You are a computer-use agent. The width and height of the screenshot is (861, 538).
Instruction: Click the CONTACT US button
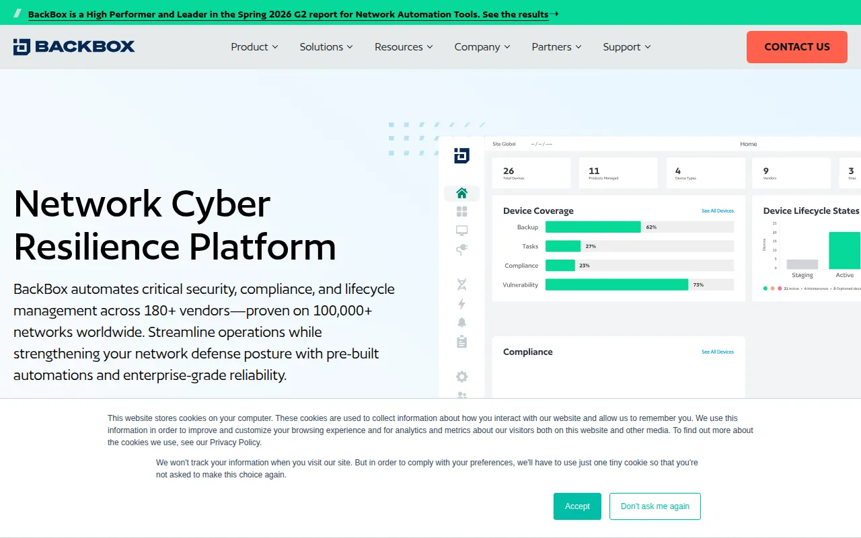tap(797, 47)
